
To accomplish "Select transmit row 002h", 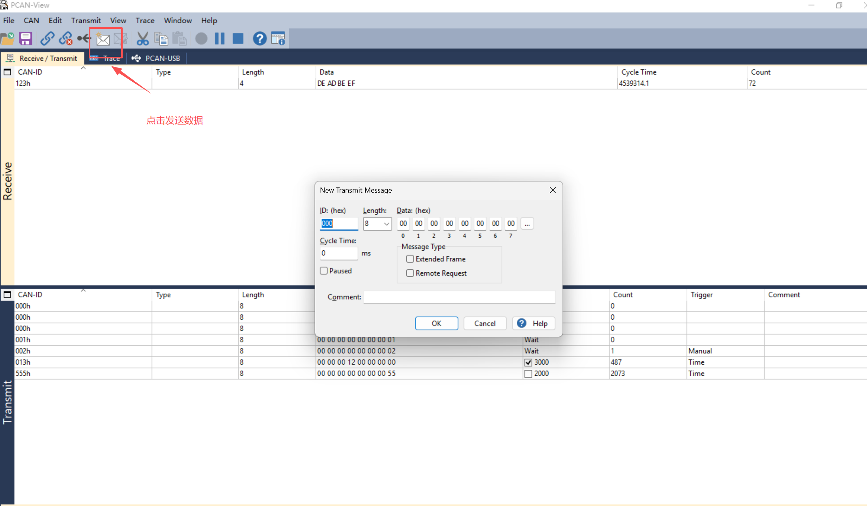I will [x=441, y=351].
